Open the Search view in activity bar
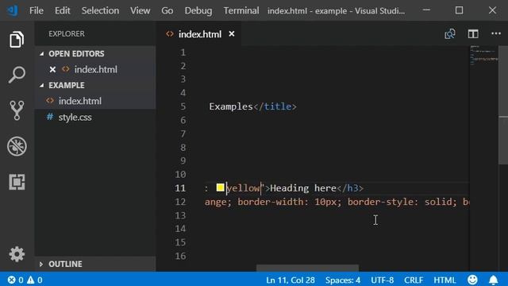This screenshot has height=286, width=508. click(17, 75)
